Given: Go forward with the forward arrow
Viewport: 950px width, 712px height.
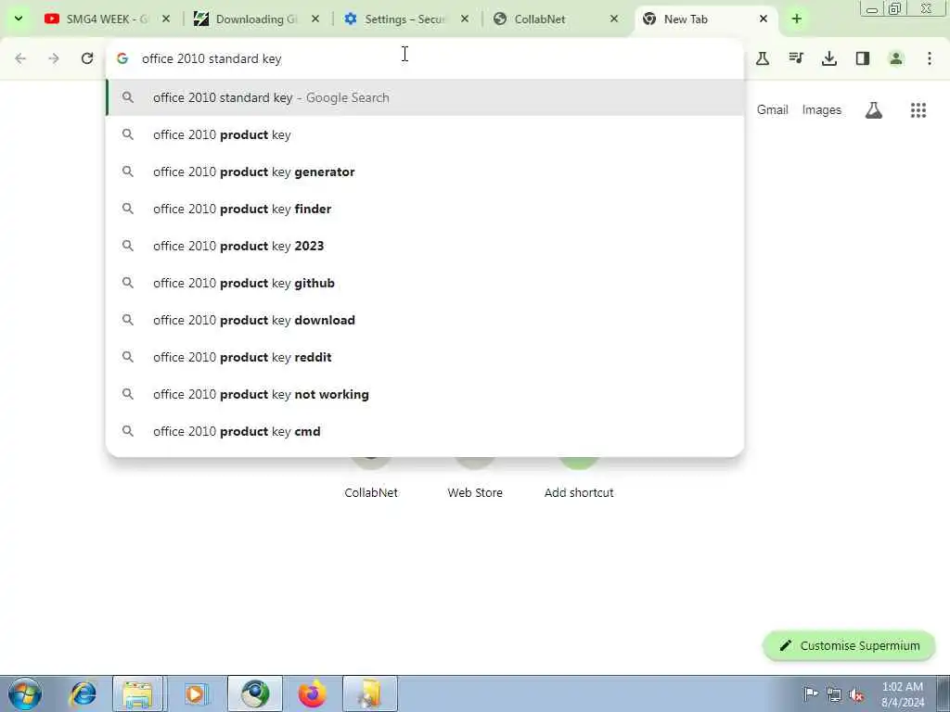Looking at the screenshot, I should click(x=54, y=58).
